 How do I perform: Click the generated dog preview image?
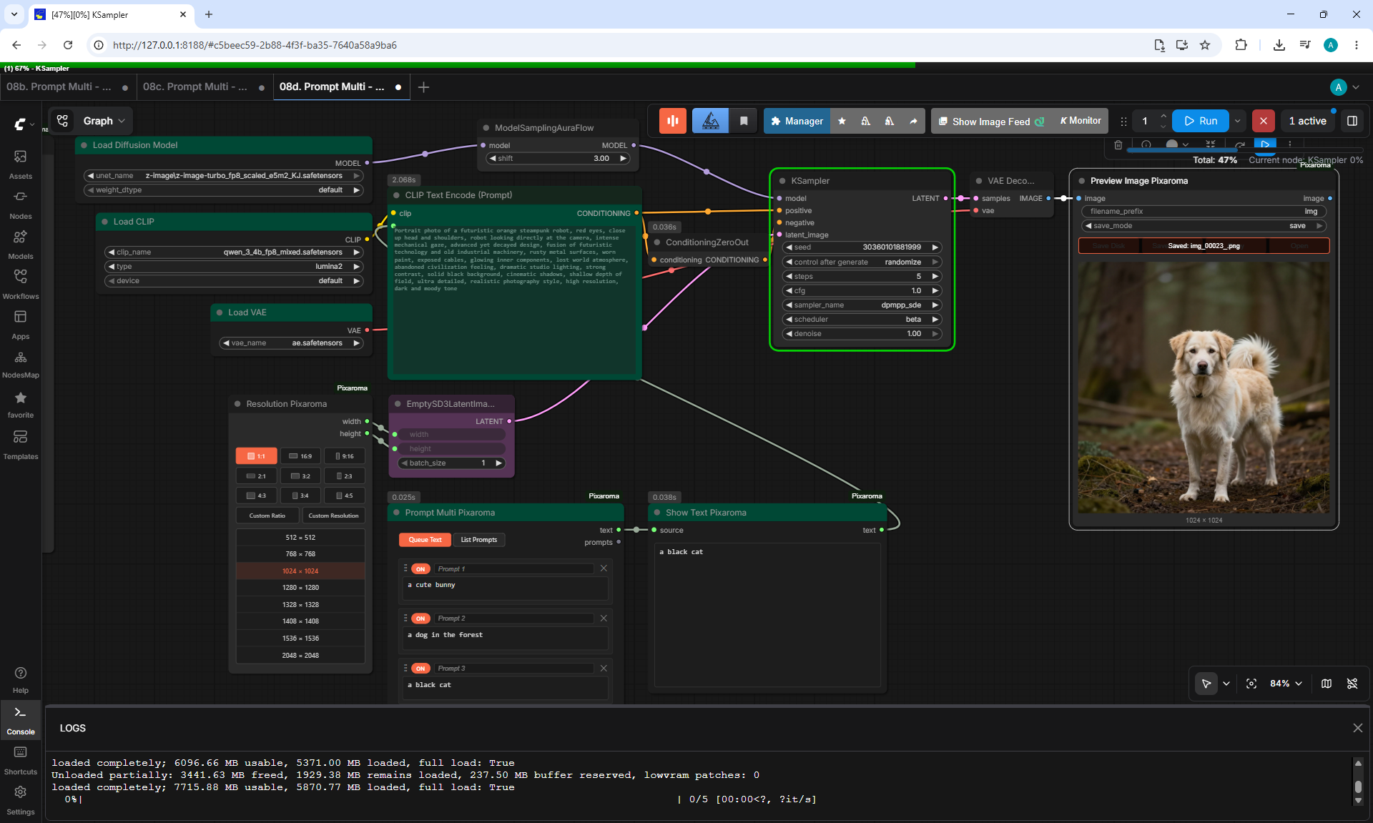[1204, 388]
